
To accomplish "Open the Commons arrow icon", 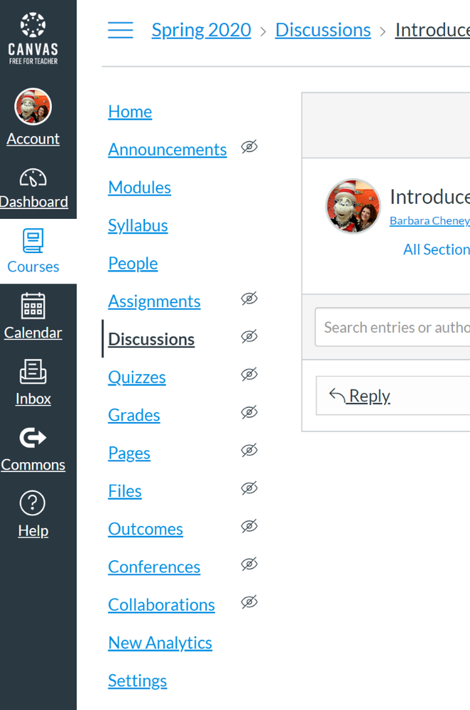I will coord(33,438).
